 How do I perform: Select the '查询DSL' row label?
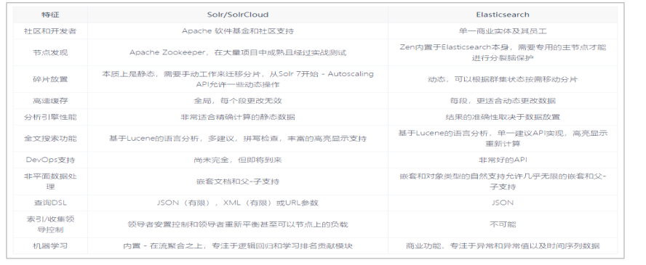click(x=50, y=203)
